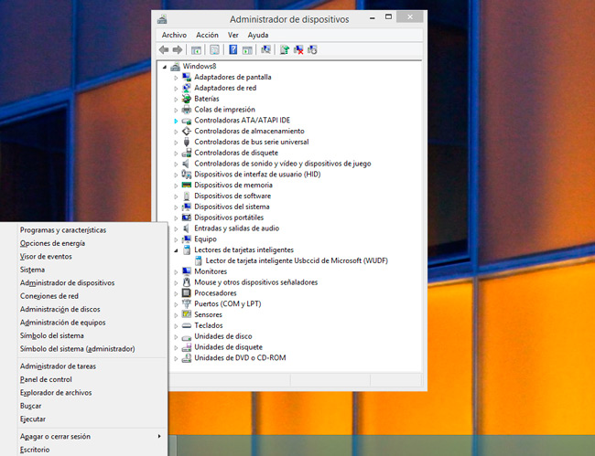Viewport: 595px width, 456px height.
Task: Open the Ayuda menu
Action: point(258,35)
